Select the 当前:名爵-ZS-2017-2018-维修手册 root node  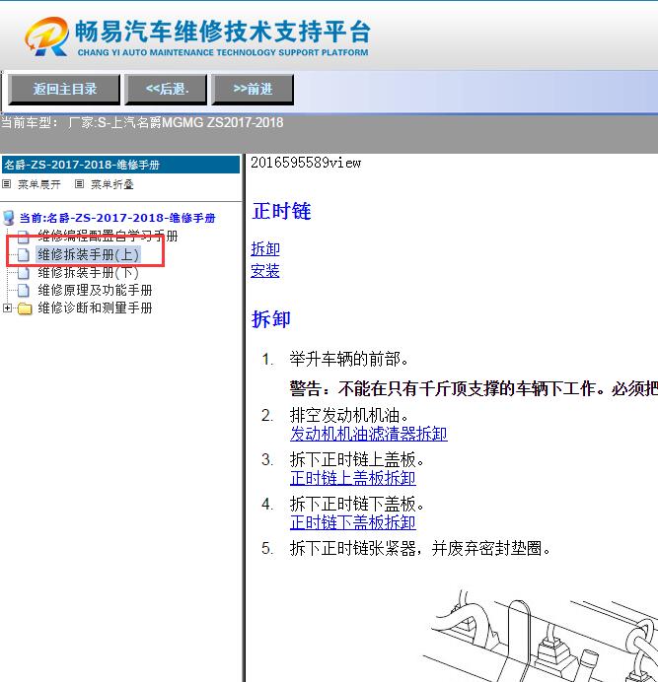(x=117, y=218)
